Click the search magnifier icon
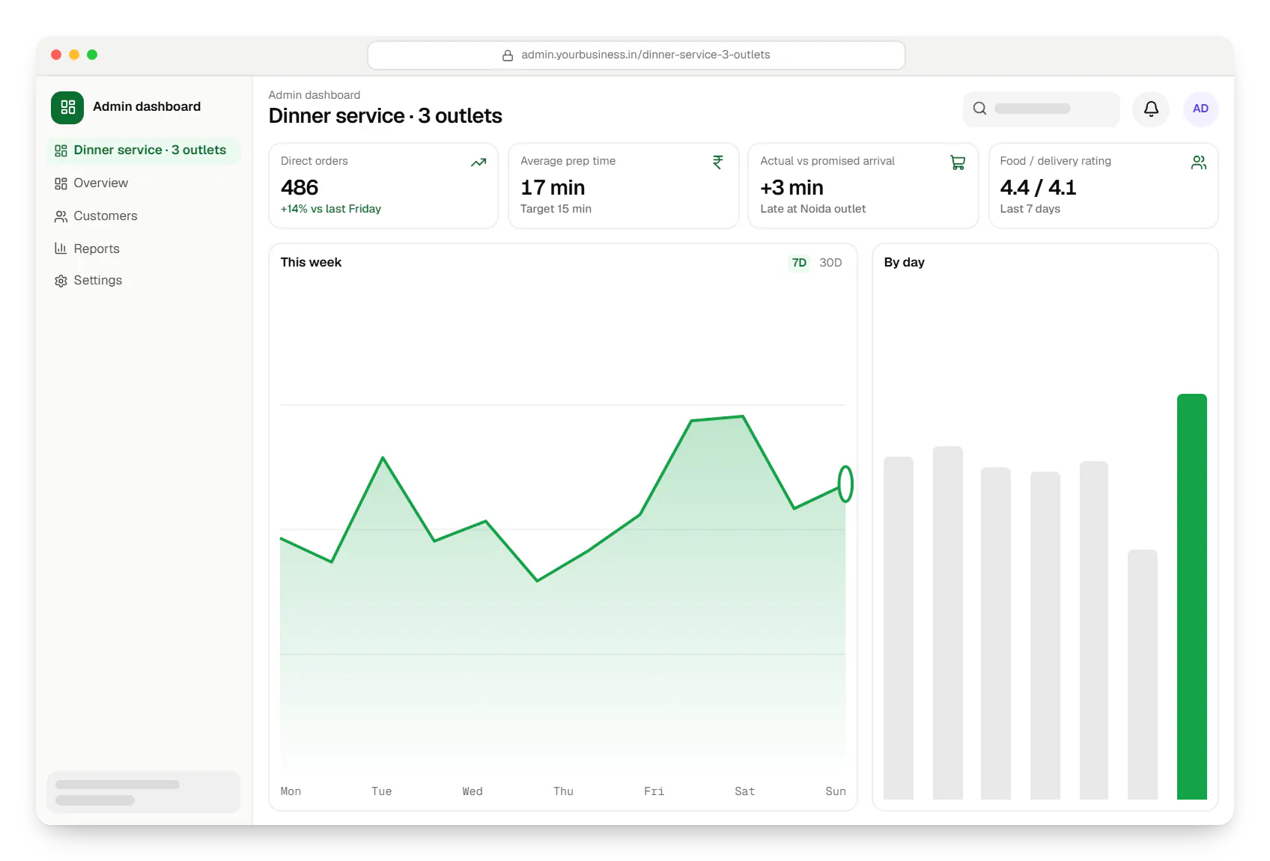 [x=979, y=109]
